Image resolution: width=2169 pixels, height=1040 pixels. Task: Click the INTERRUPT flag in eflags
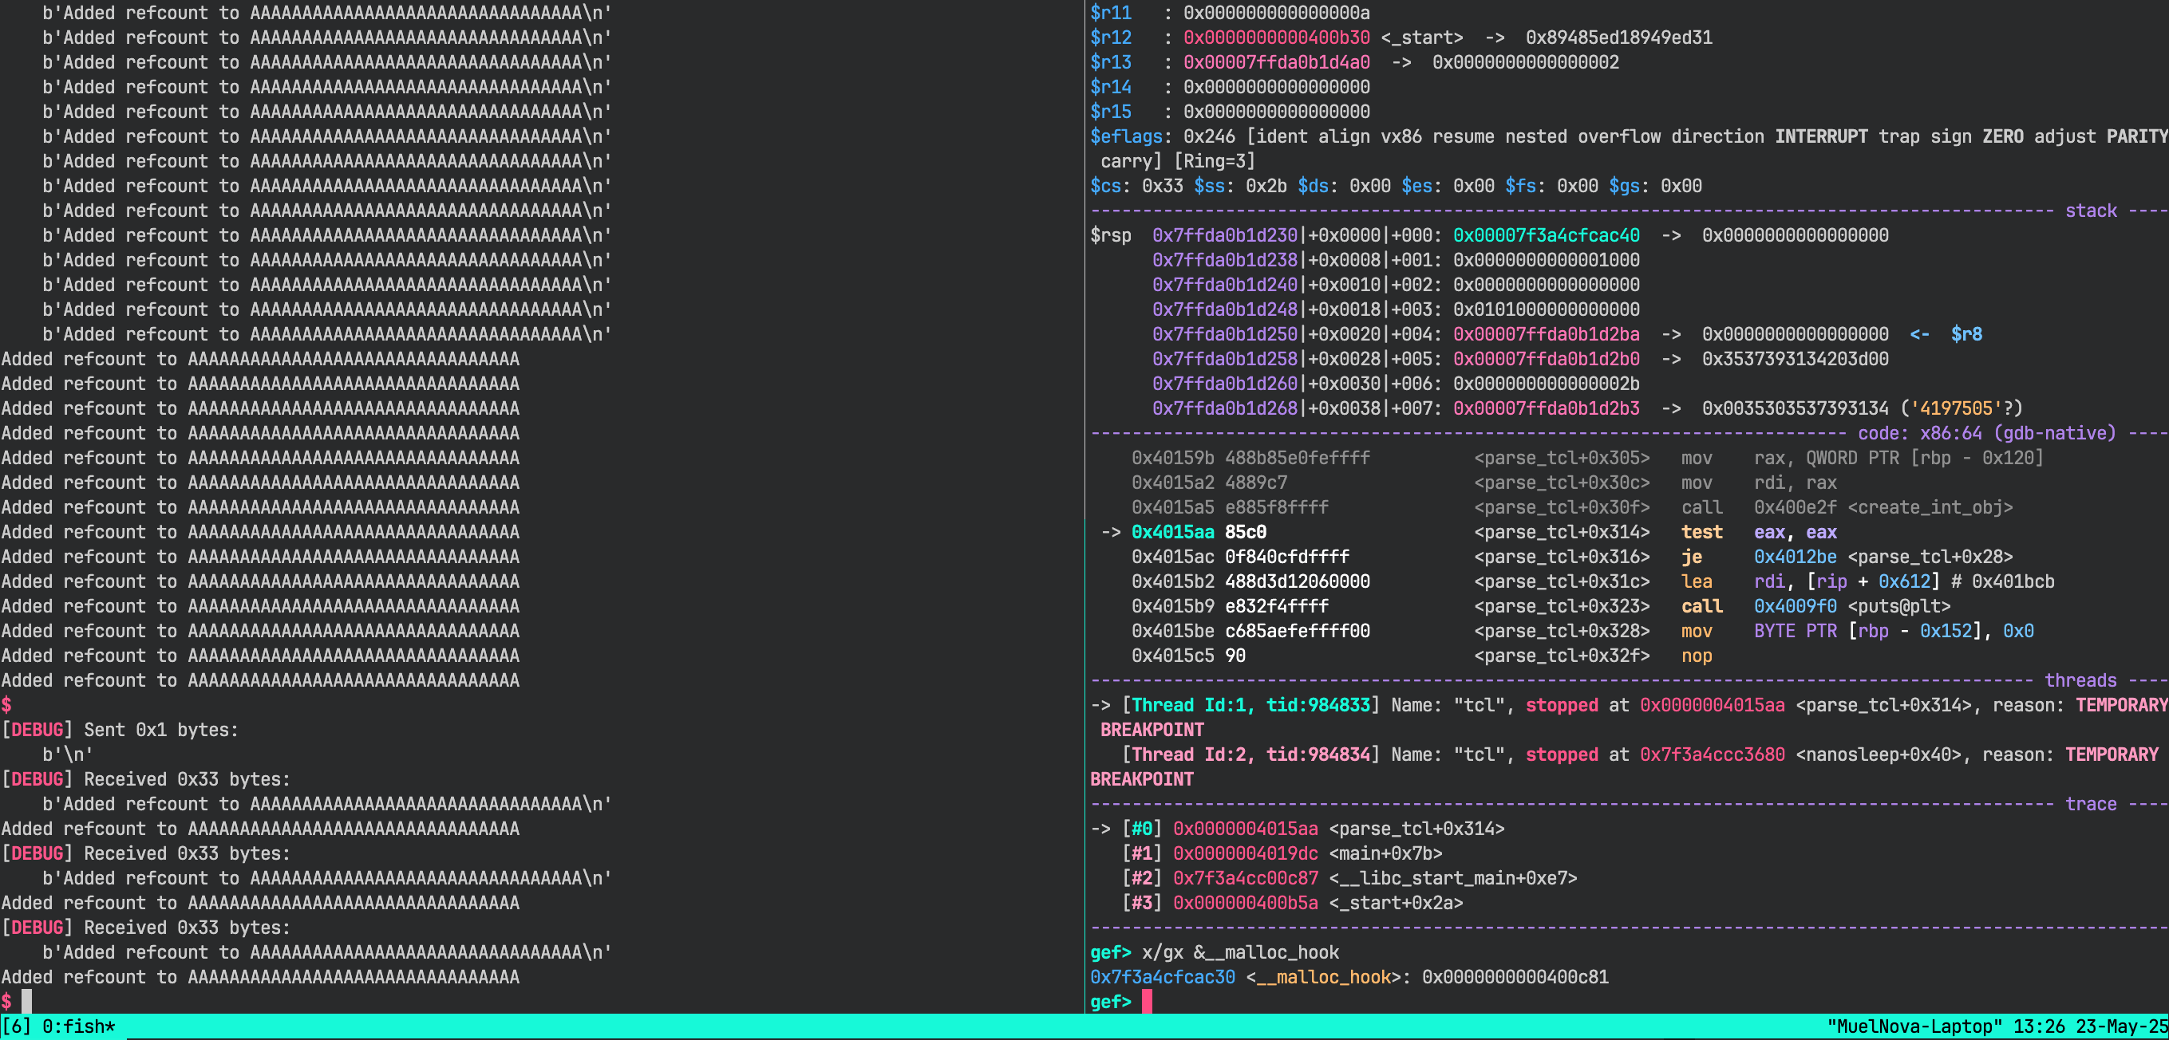pyautogui.click(x=1821, y=136)
